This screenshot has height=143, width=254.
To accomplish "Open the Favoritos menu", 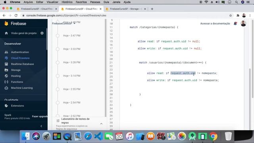I will pyautogui.click(x=81, y=2).
